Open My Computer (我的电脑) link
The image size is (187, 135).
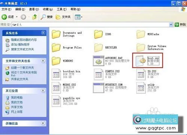pos(17,97)
